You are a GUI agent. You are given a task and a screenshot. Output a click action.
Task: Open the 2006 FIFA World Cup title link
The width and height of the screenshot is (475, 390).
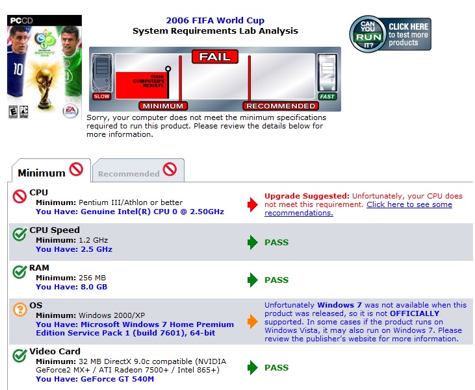click(215, 20)
